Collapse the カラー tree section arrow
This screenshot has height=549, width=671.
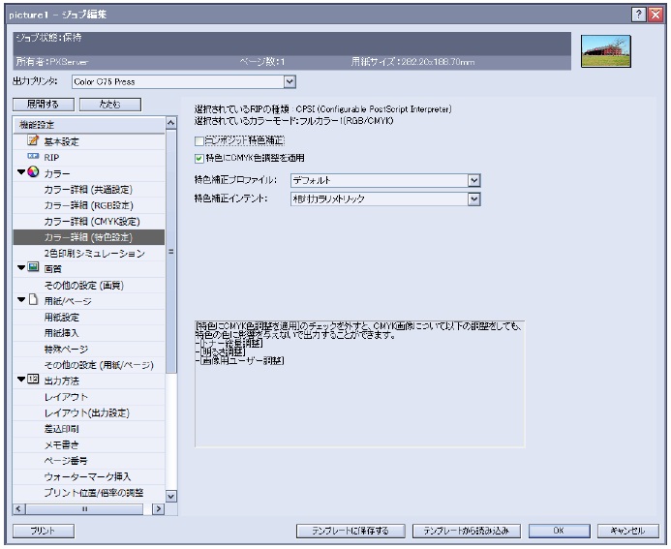20,172
